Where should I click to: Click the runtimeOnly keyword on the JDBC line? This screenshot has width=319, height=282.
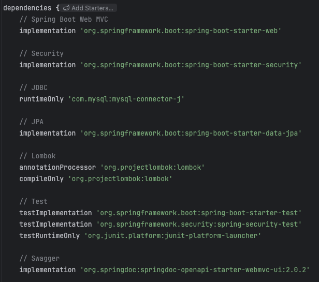[41, 99]
